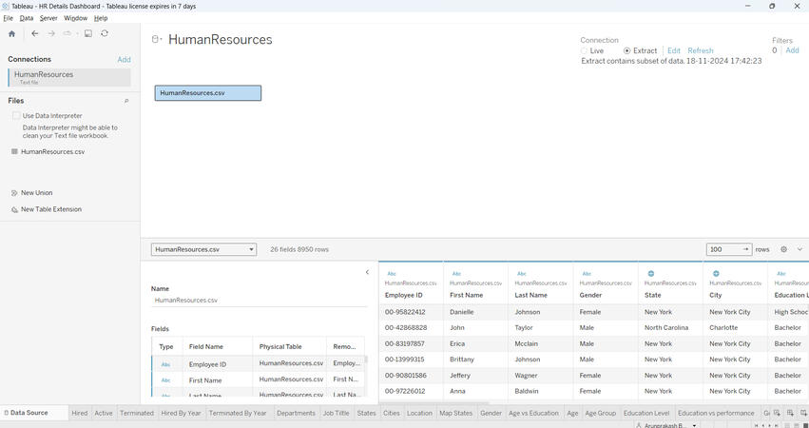This screenshot has width=809, height=428.
Task: Open the HumanResources.csv table dropdown
Action: pyautogui.click(x=251, y=249)
